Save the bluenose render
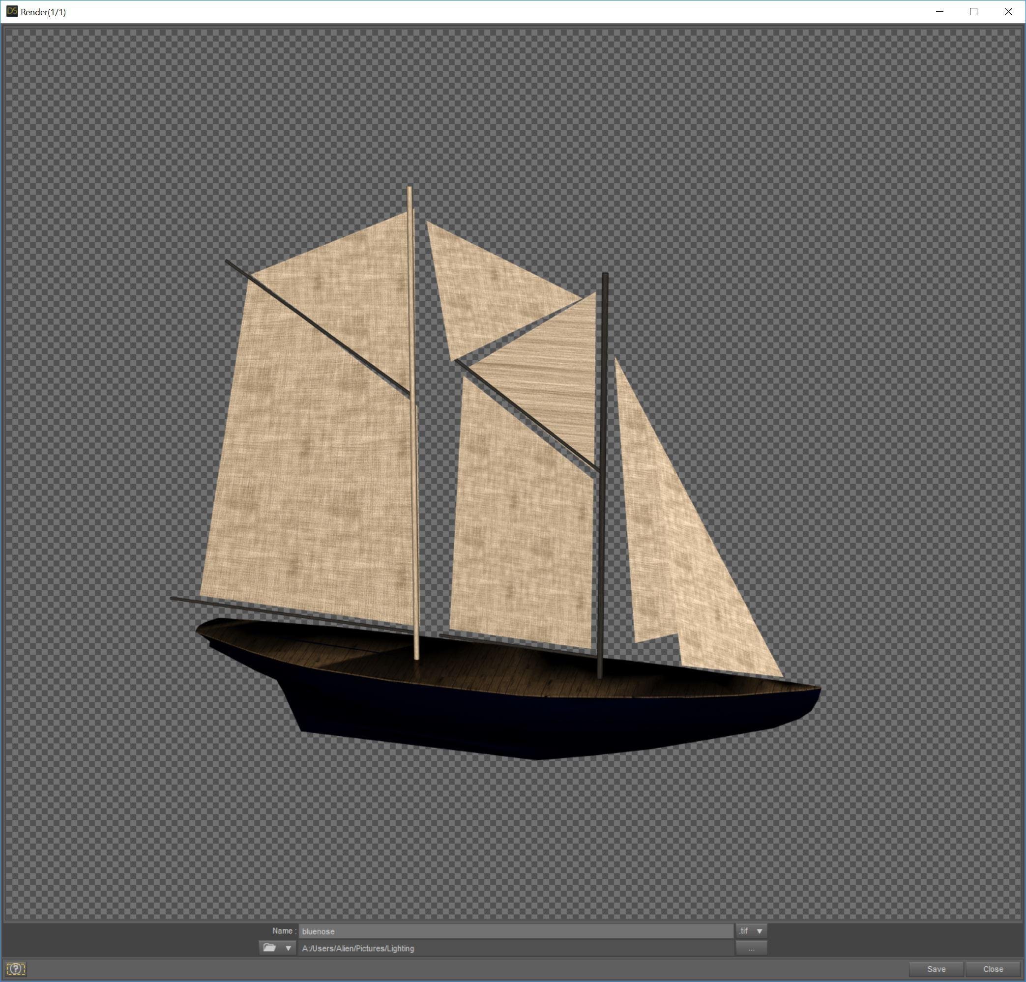 (x=936, y=969)
